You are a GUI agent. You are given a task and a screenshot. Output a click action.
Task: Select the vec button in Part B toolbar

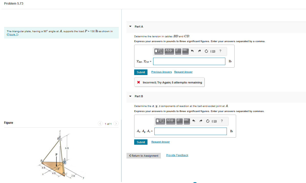(x=187, y=121)
